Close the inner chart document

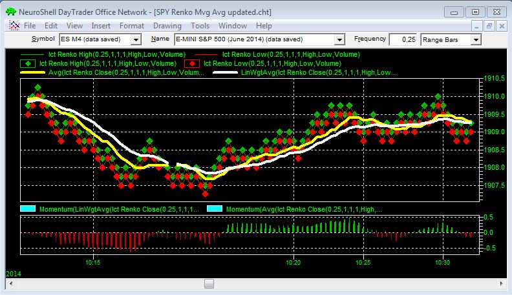click(502, 26)
